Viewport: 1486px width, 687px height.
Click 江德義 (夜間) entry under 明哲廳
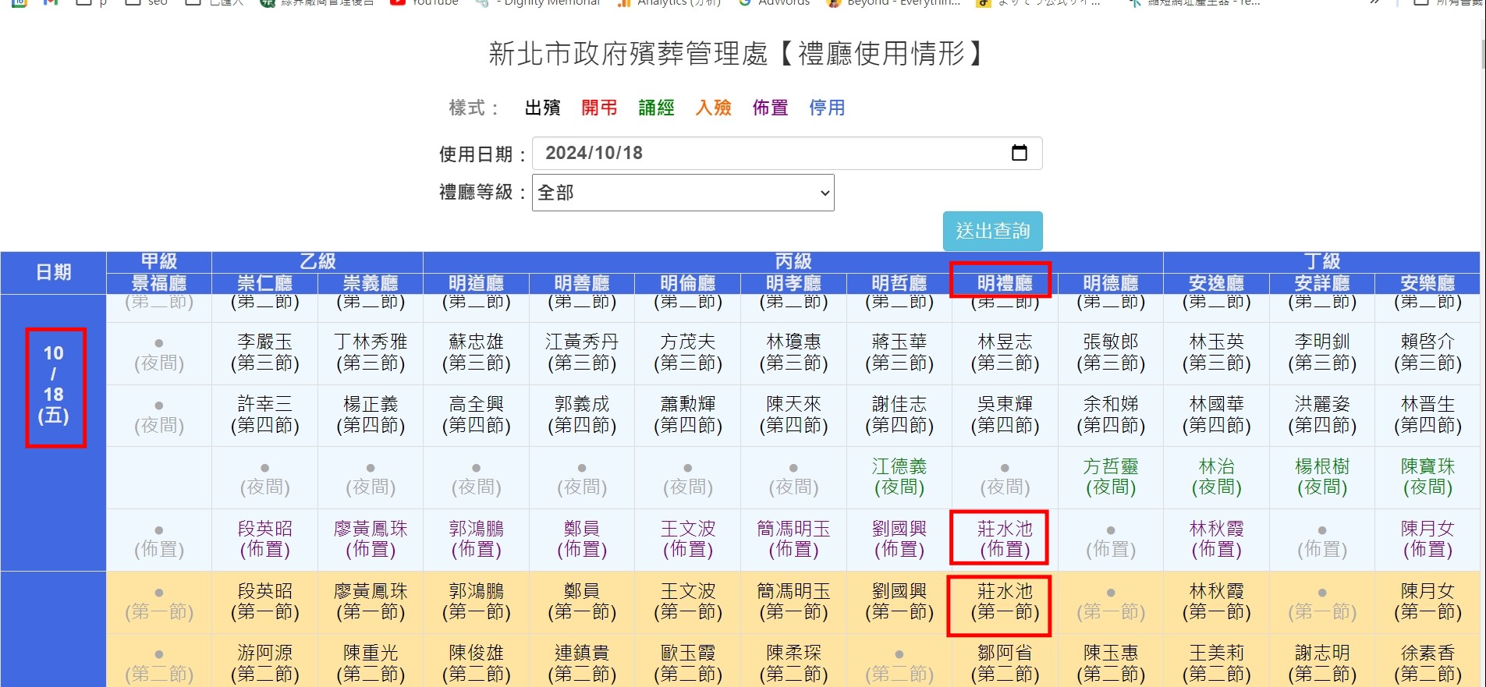(x=899, y=476)
